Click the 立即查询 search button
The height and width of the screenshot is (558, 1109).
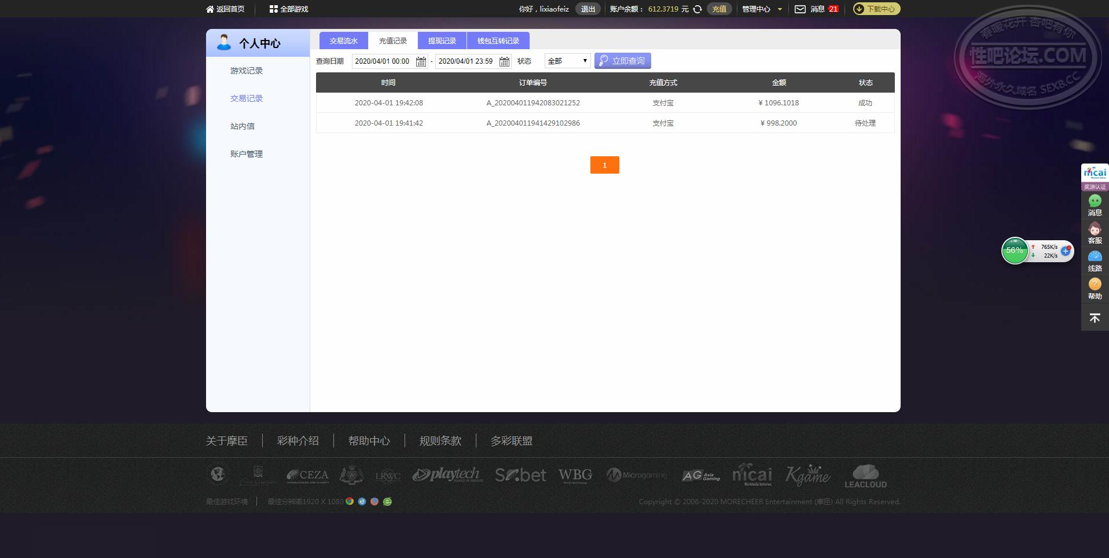pos(623,60)
